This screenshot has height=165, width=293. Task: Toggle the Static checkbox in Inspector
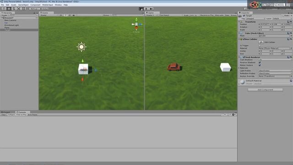283,16
